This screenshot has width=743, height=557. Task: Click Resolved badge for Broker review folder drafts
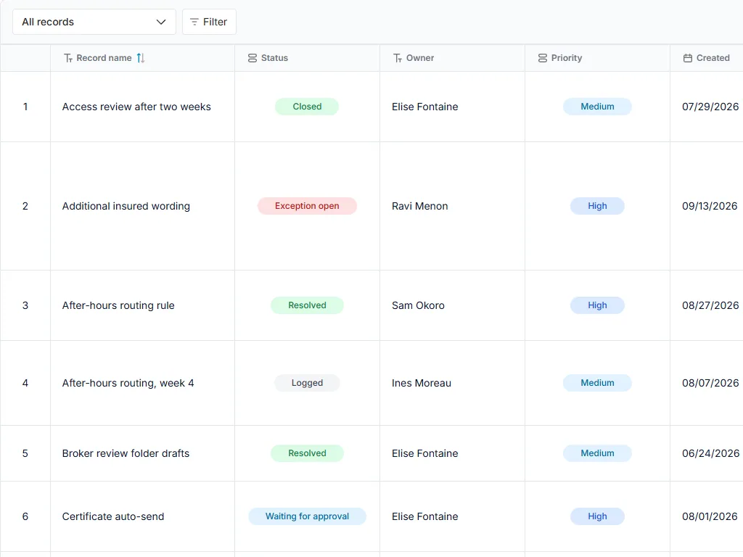pyautogui.click(x=307, y=453)
